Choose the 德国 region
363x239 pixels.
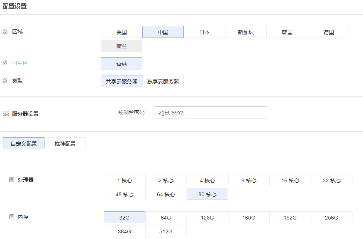329,32
